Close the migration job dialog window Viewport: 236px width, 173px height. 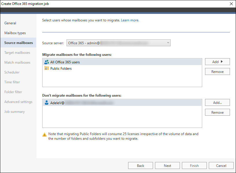[x=231, y=4]
